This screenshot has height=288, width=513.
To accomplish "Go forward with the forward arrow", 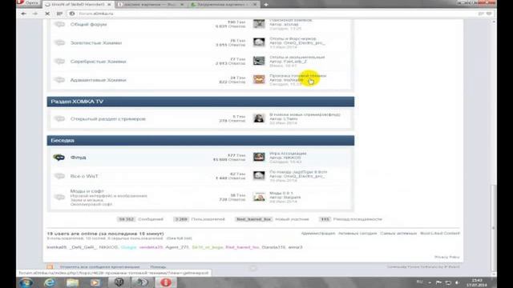I will coord(35,14).
